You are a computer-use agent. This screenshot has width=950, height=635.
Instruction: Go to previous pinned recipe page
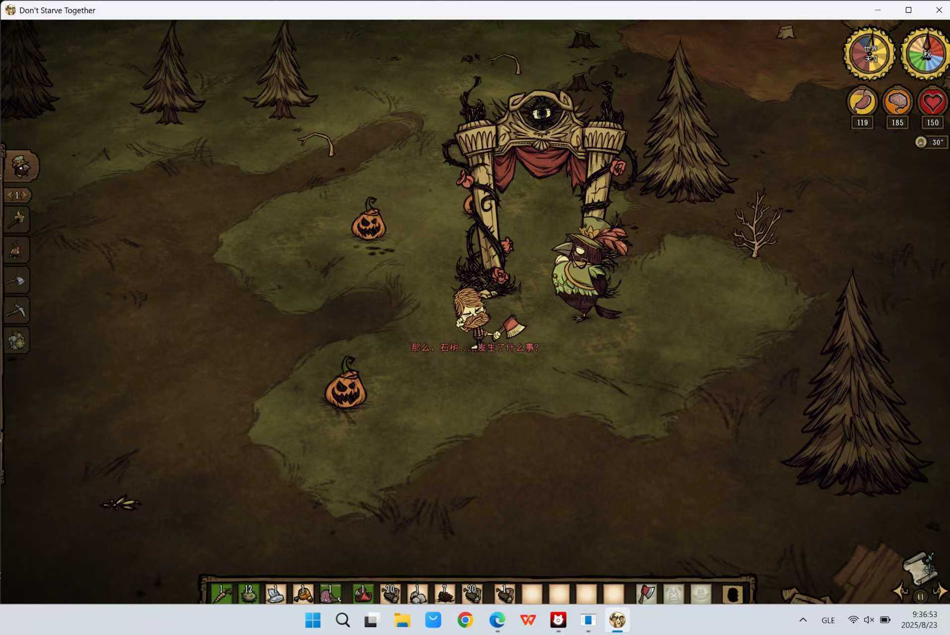coord(9,195)
